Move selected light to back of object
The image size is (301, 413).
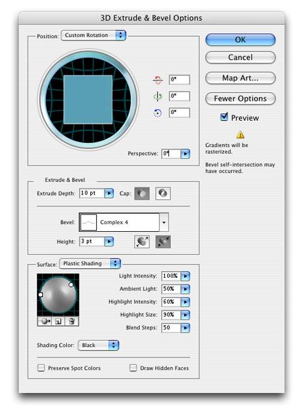click(45, 321)
